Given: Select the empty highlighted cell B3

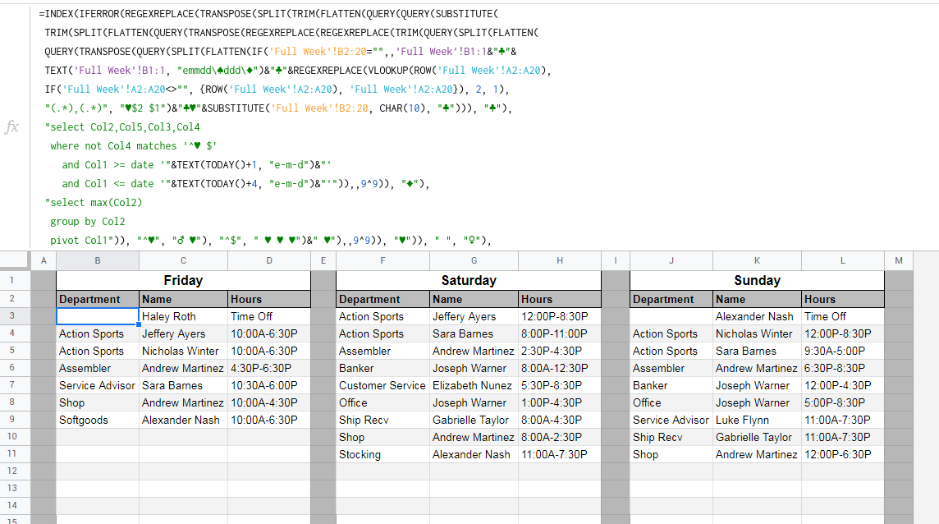Looking at the screenshot, I should point(98,316).
